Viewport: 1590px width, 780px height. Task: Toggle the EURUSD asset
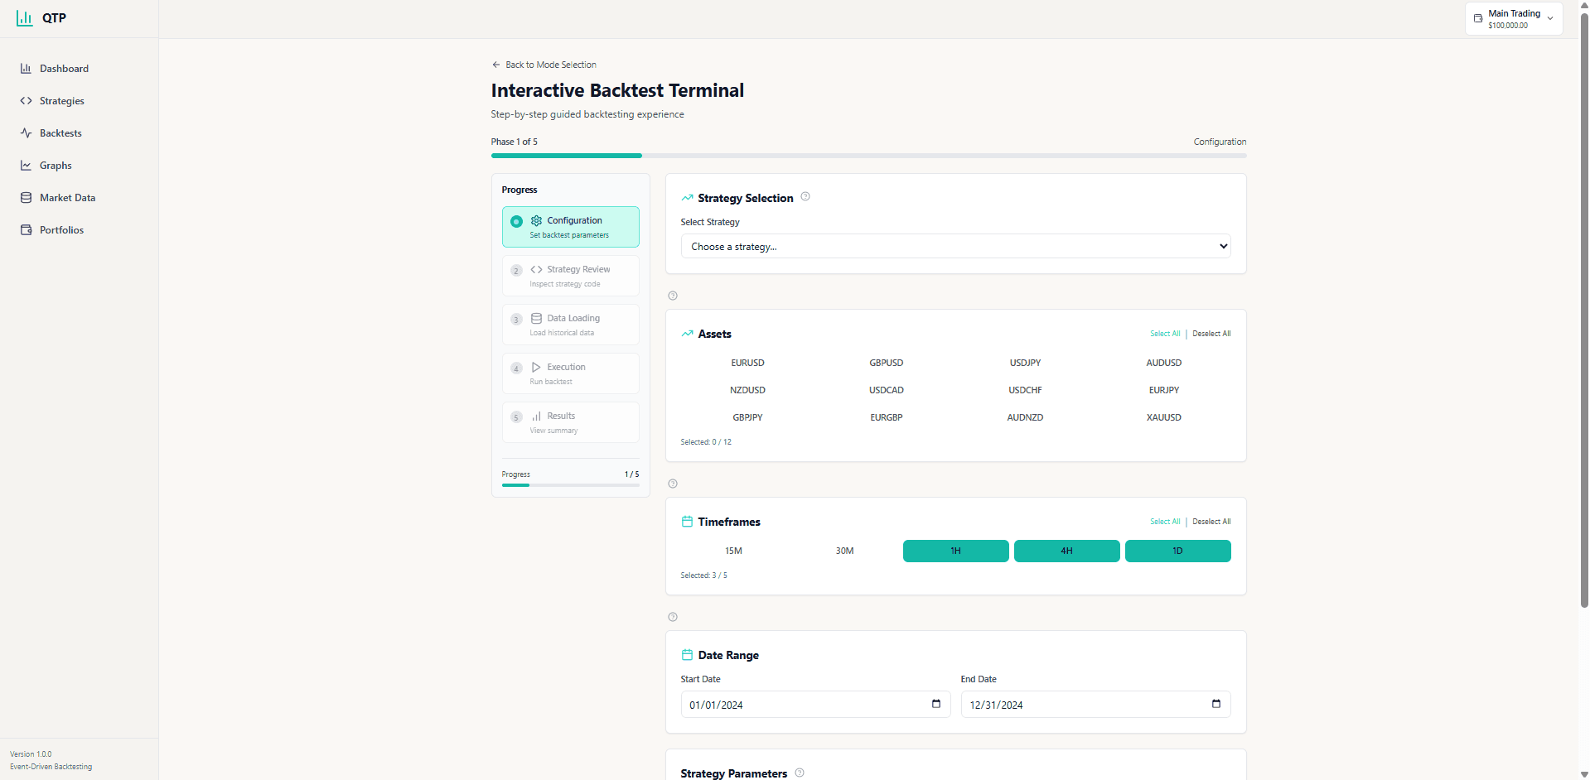point(747,363)
